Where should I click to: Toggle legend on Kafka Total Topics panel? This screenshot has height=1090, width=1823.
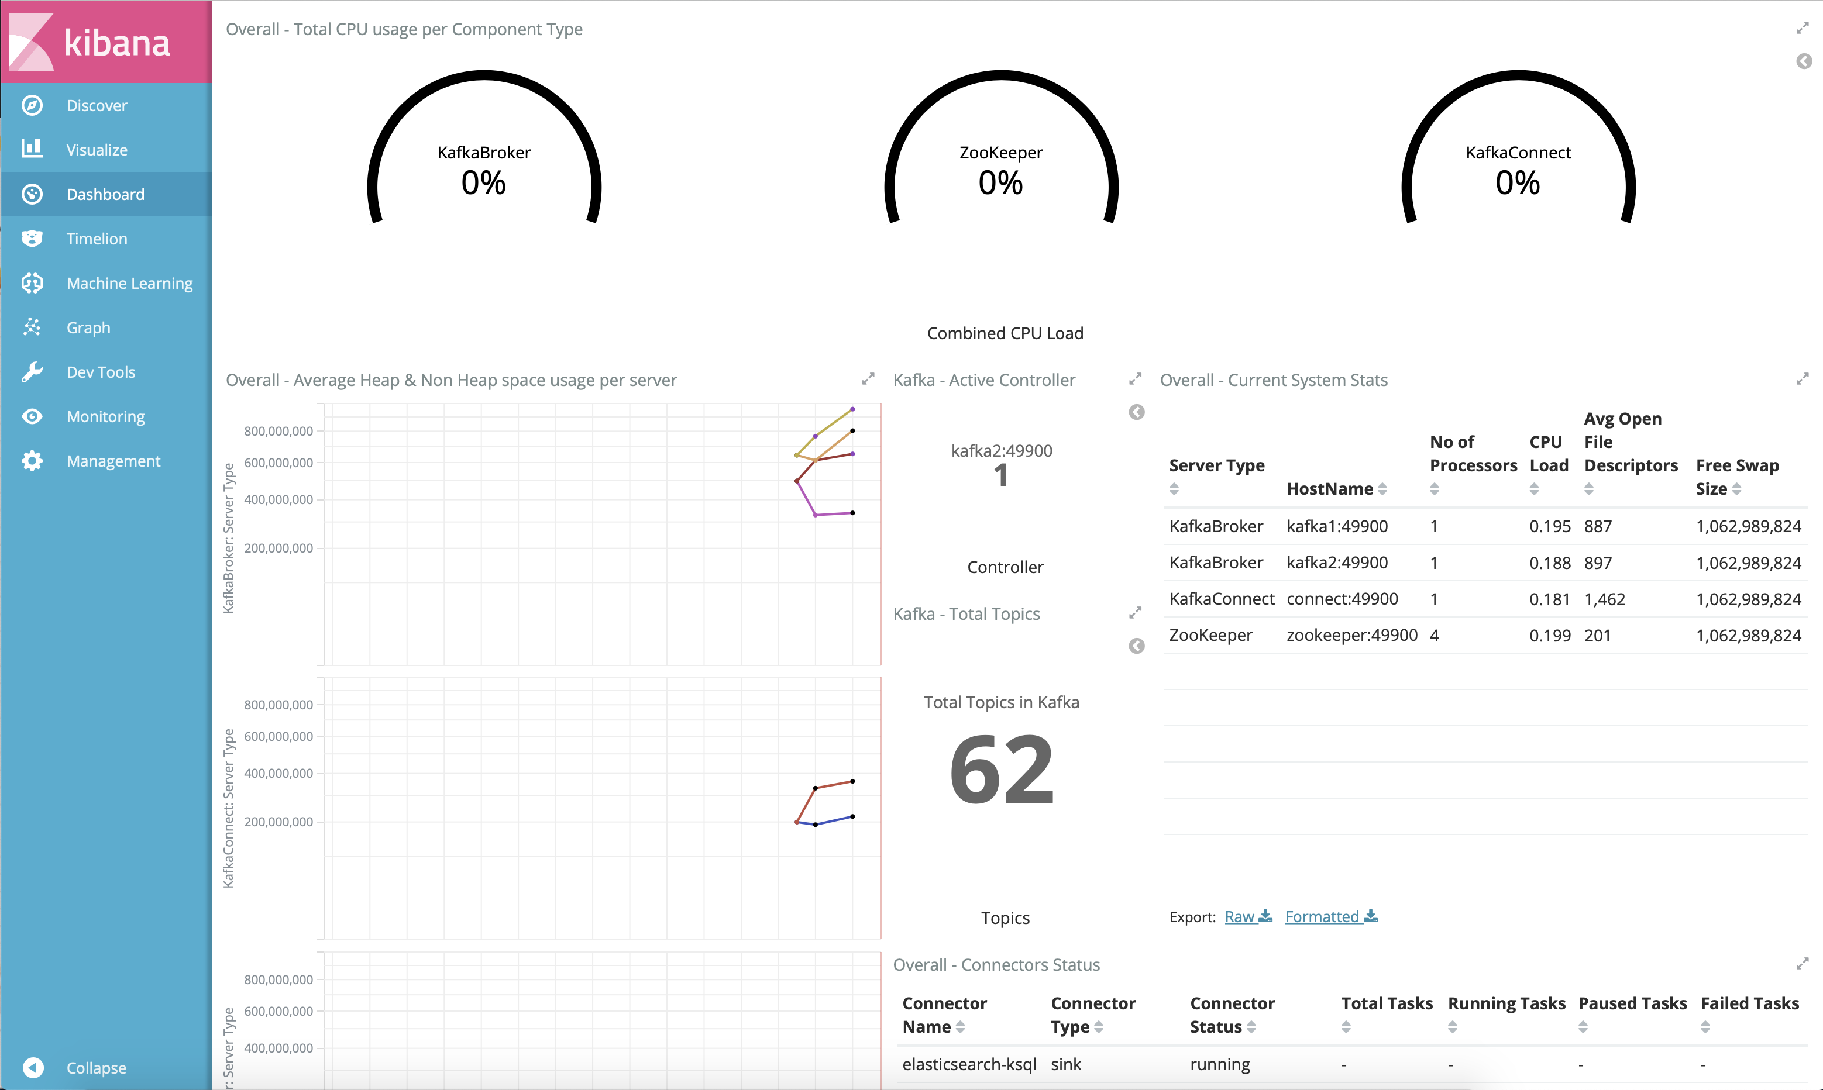pyautogui.click(x=1136, y=646)
